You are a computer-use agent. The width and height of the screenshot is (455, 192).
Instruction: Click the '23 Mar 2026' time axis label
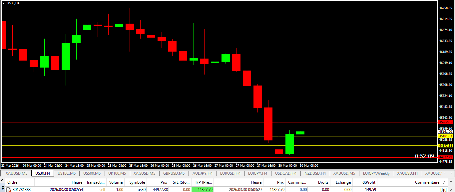pyautogui.click(x=10, y=165)
